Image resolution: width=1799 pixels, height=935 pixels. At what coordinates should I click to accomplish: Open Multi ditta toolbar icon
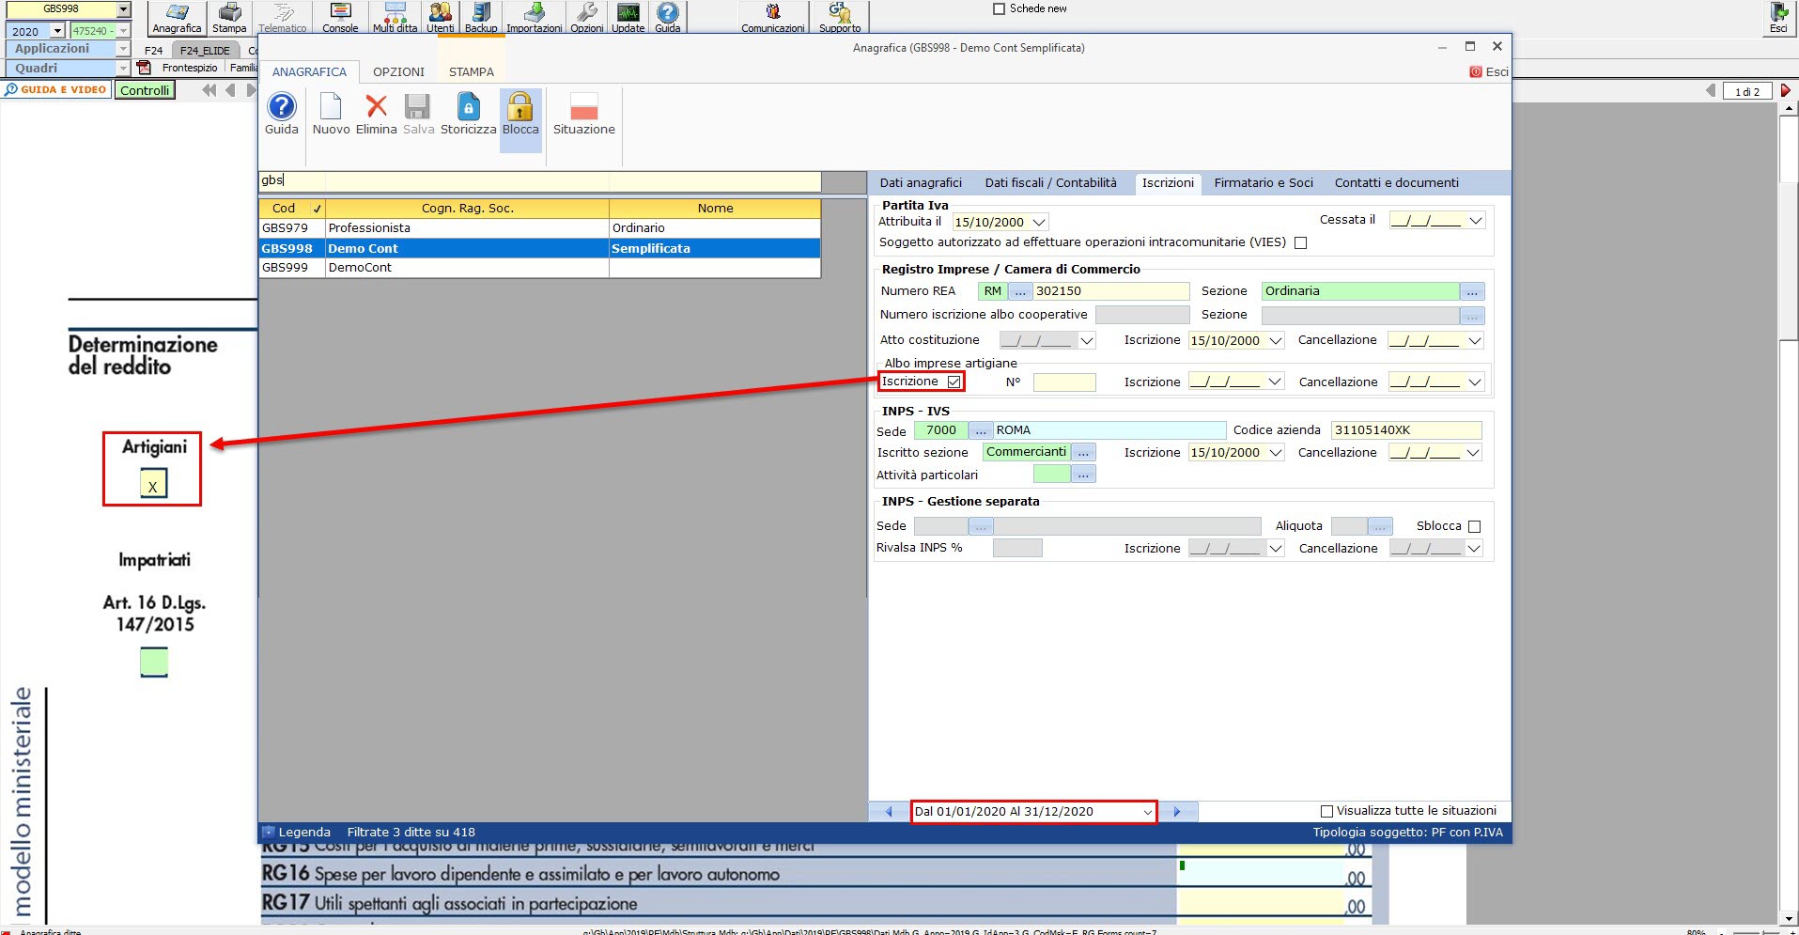tap(395, 17)
